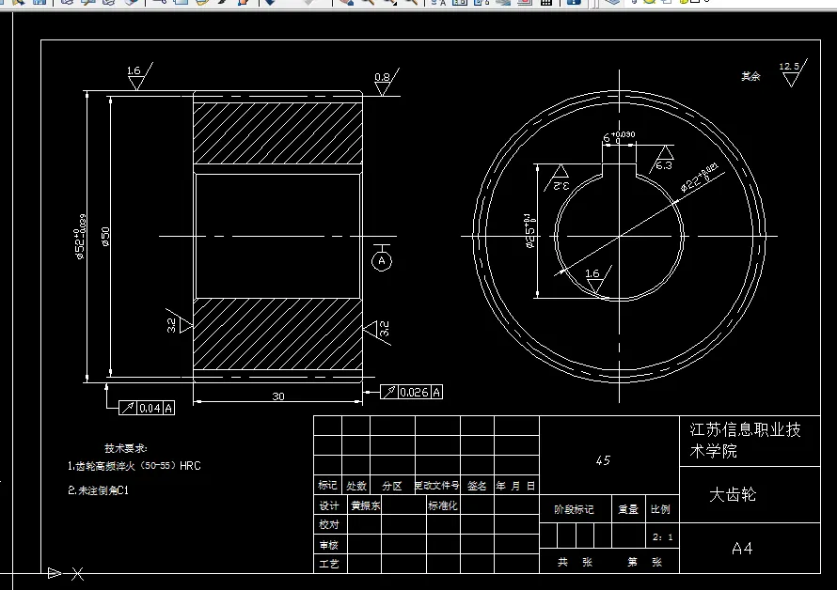837x590 pixels.
Task: Click the 比例 cell
Action: coord(660,509)
